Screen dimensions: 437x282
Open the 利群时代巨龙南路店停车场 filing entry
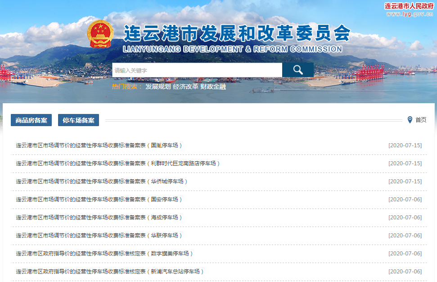[x=118, y=164]
